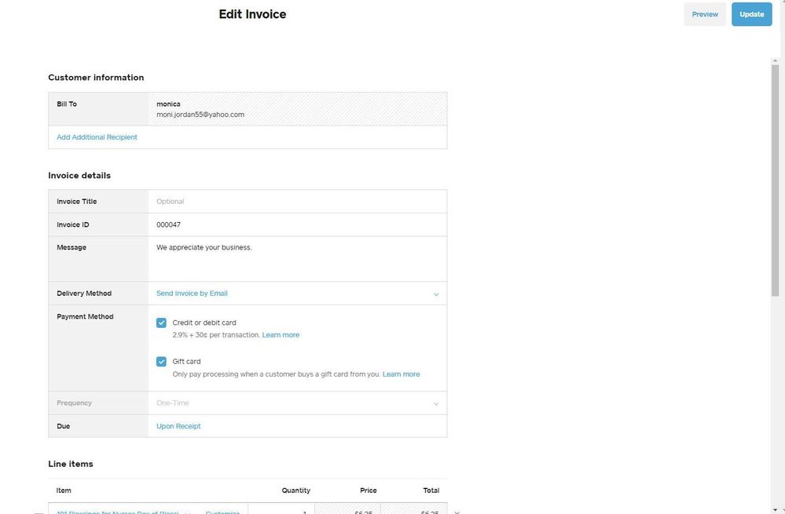Expand the Delivery Method dropdown arrow
The image size is (785, 514).
(436, 294)
